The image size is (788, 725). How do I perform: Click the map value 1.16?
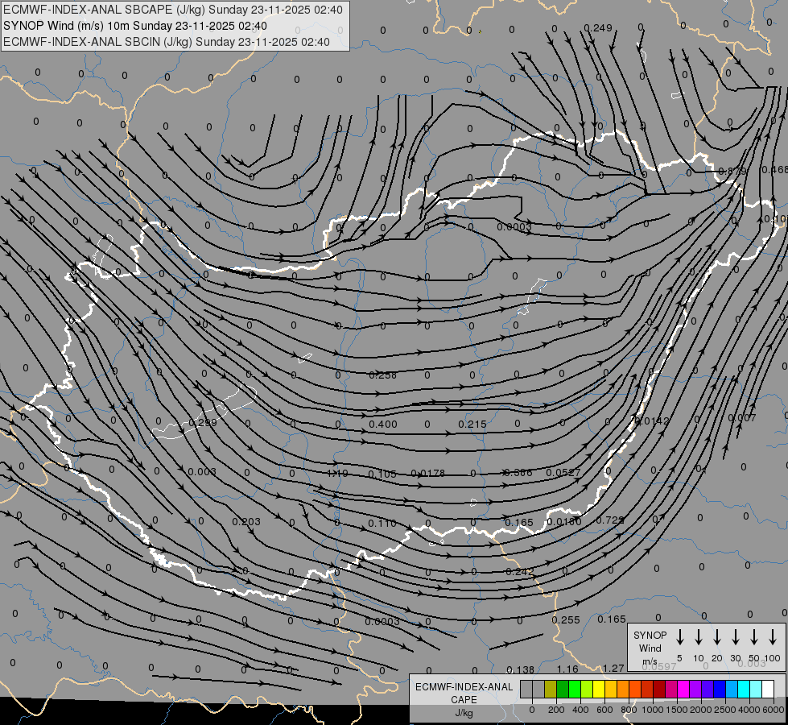[x=568, y=669]
